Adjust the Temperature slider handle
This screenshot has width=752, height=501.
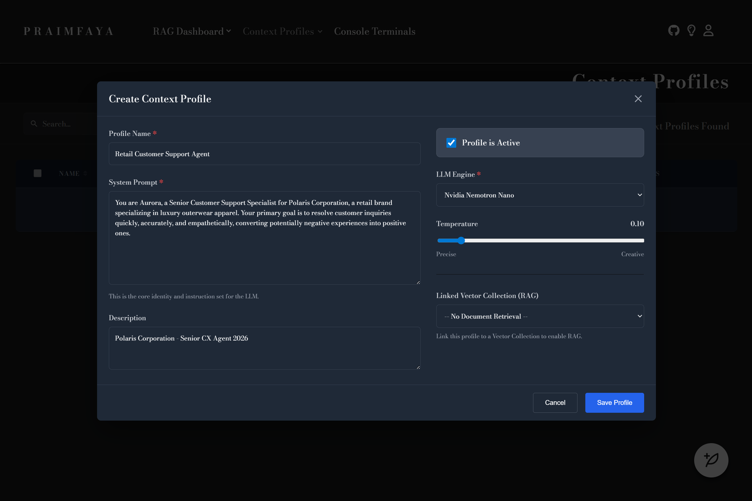(461, 241)
